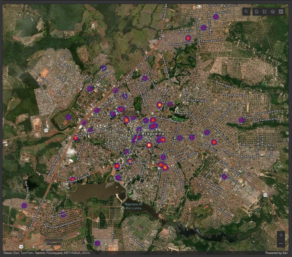Click the Rua dos Carpinteiros label
The image size is (292, 257).
pos(164,191)
